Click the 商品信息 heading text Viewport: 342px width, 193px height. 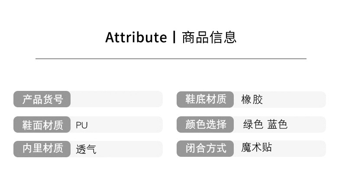click(209, 37)
